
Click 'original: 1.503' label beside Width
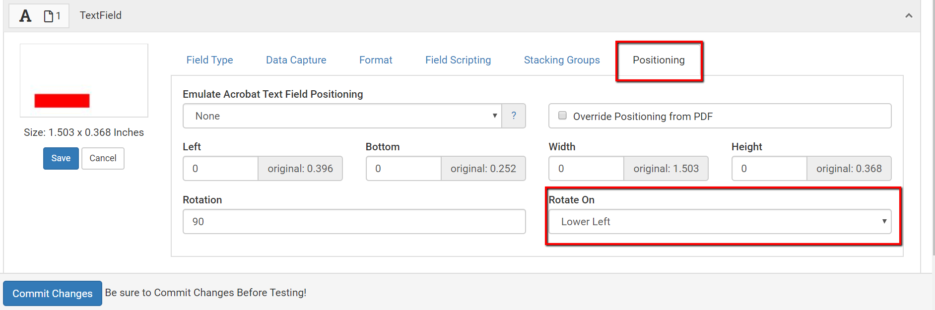[x=666, y=169]
